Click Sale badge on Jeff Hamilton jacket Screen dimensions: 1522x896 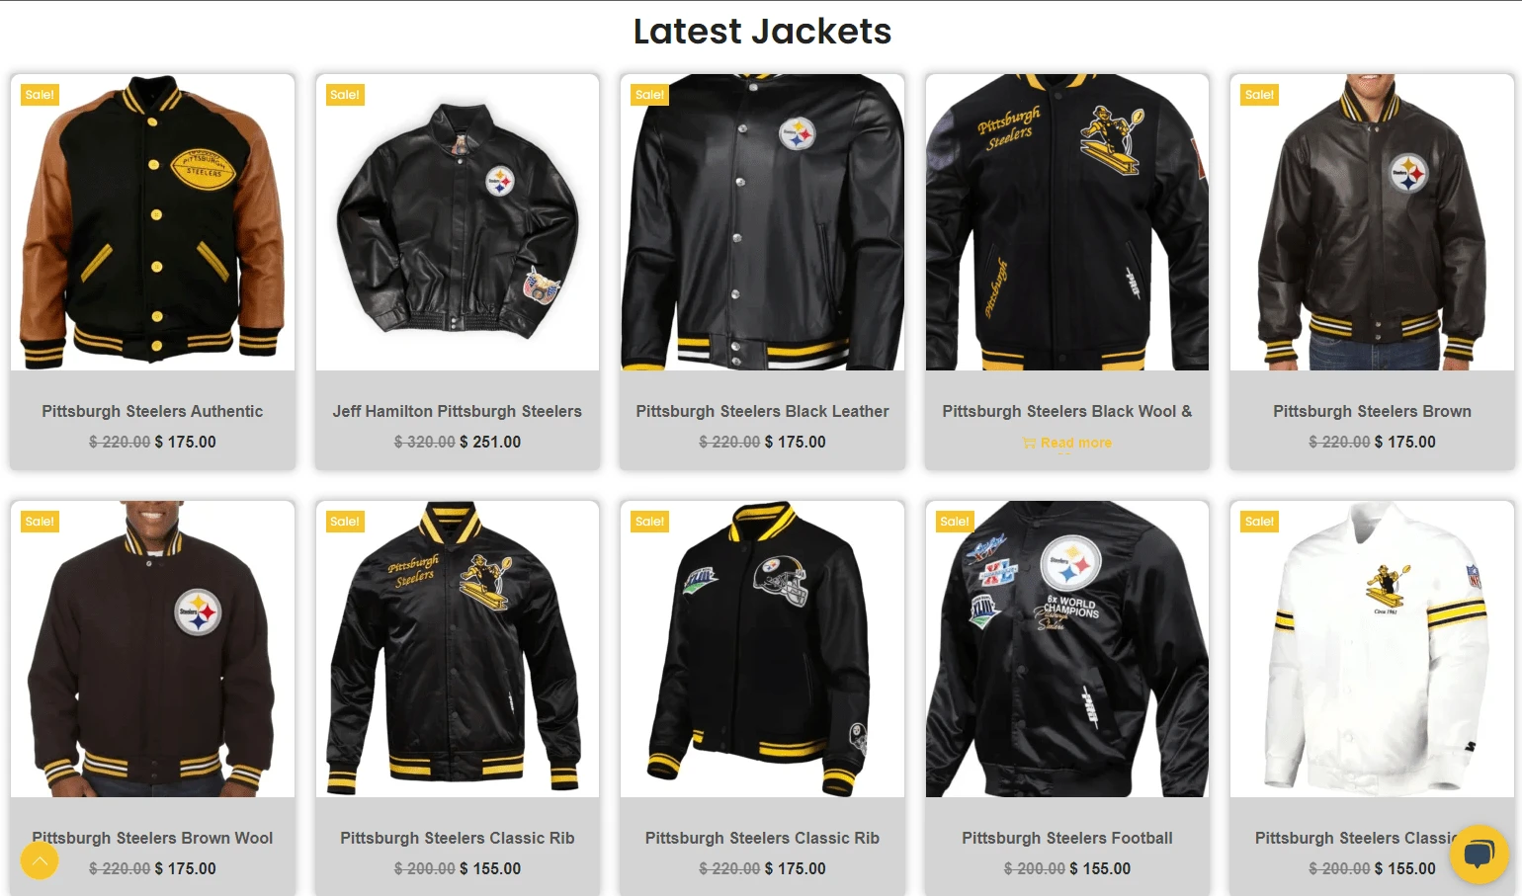point(345,95)
